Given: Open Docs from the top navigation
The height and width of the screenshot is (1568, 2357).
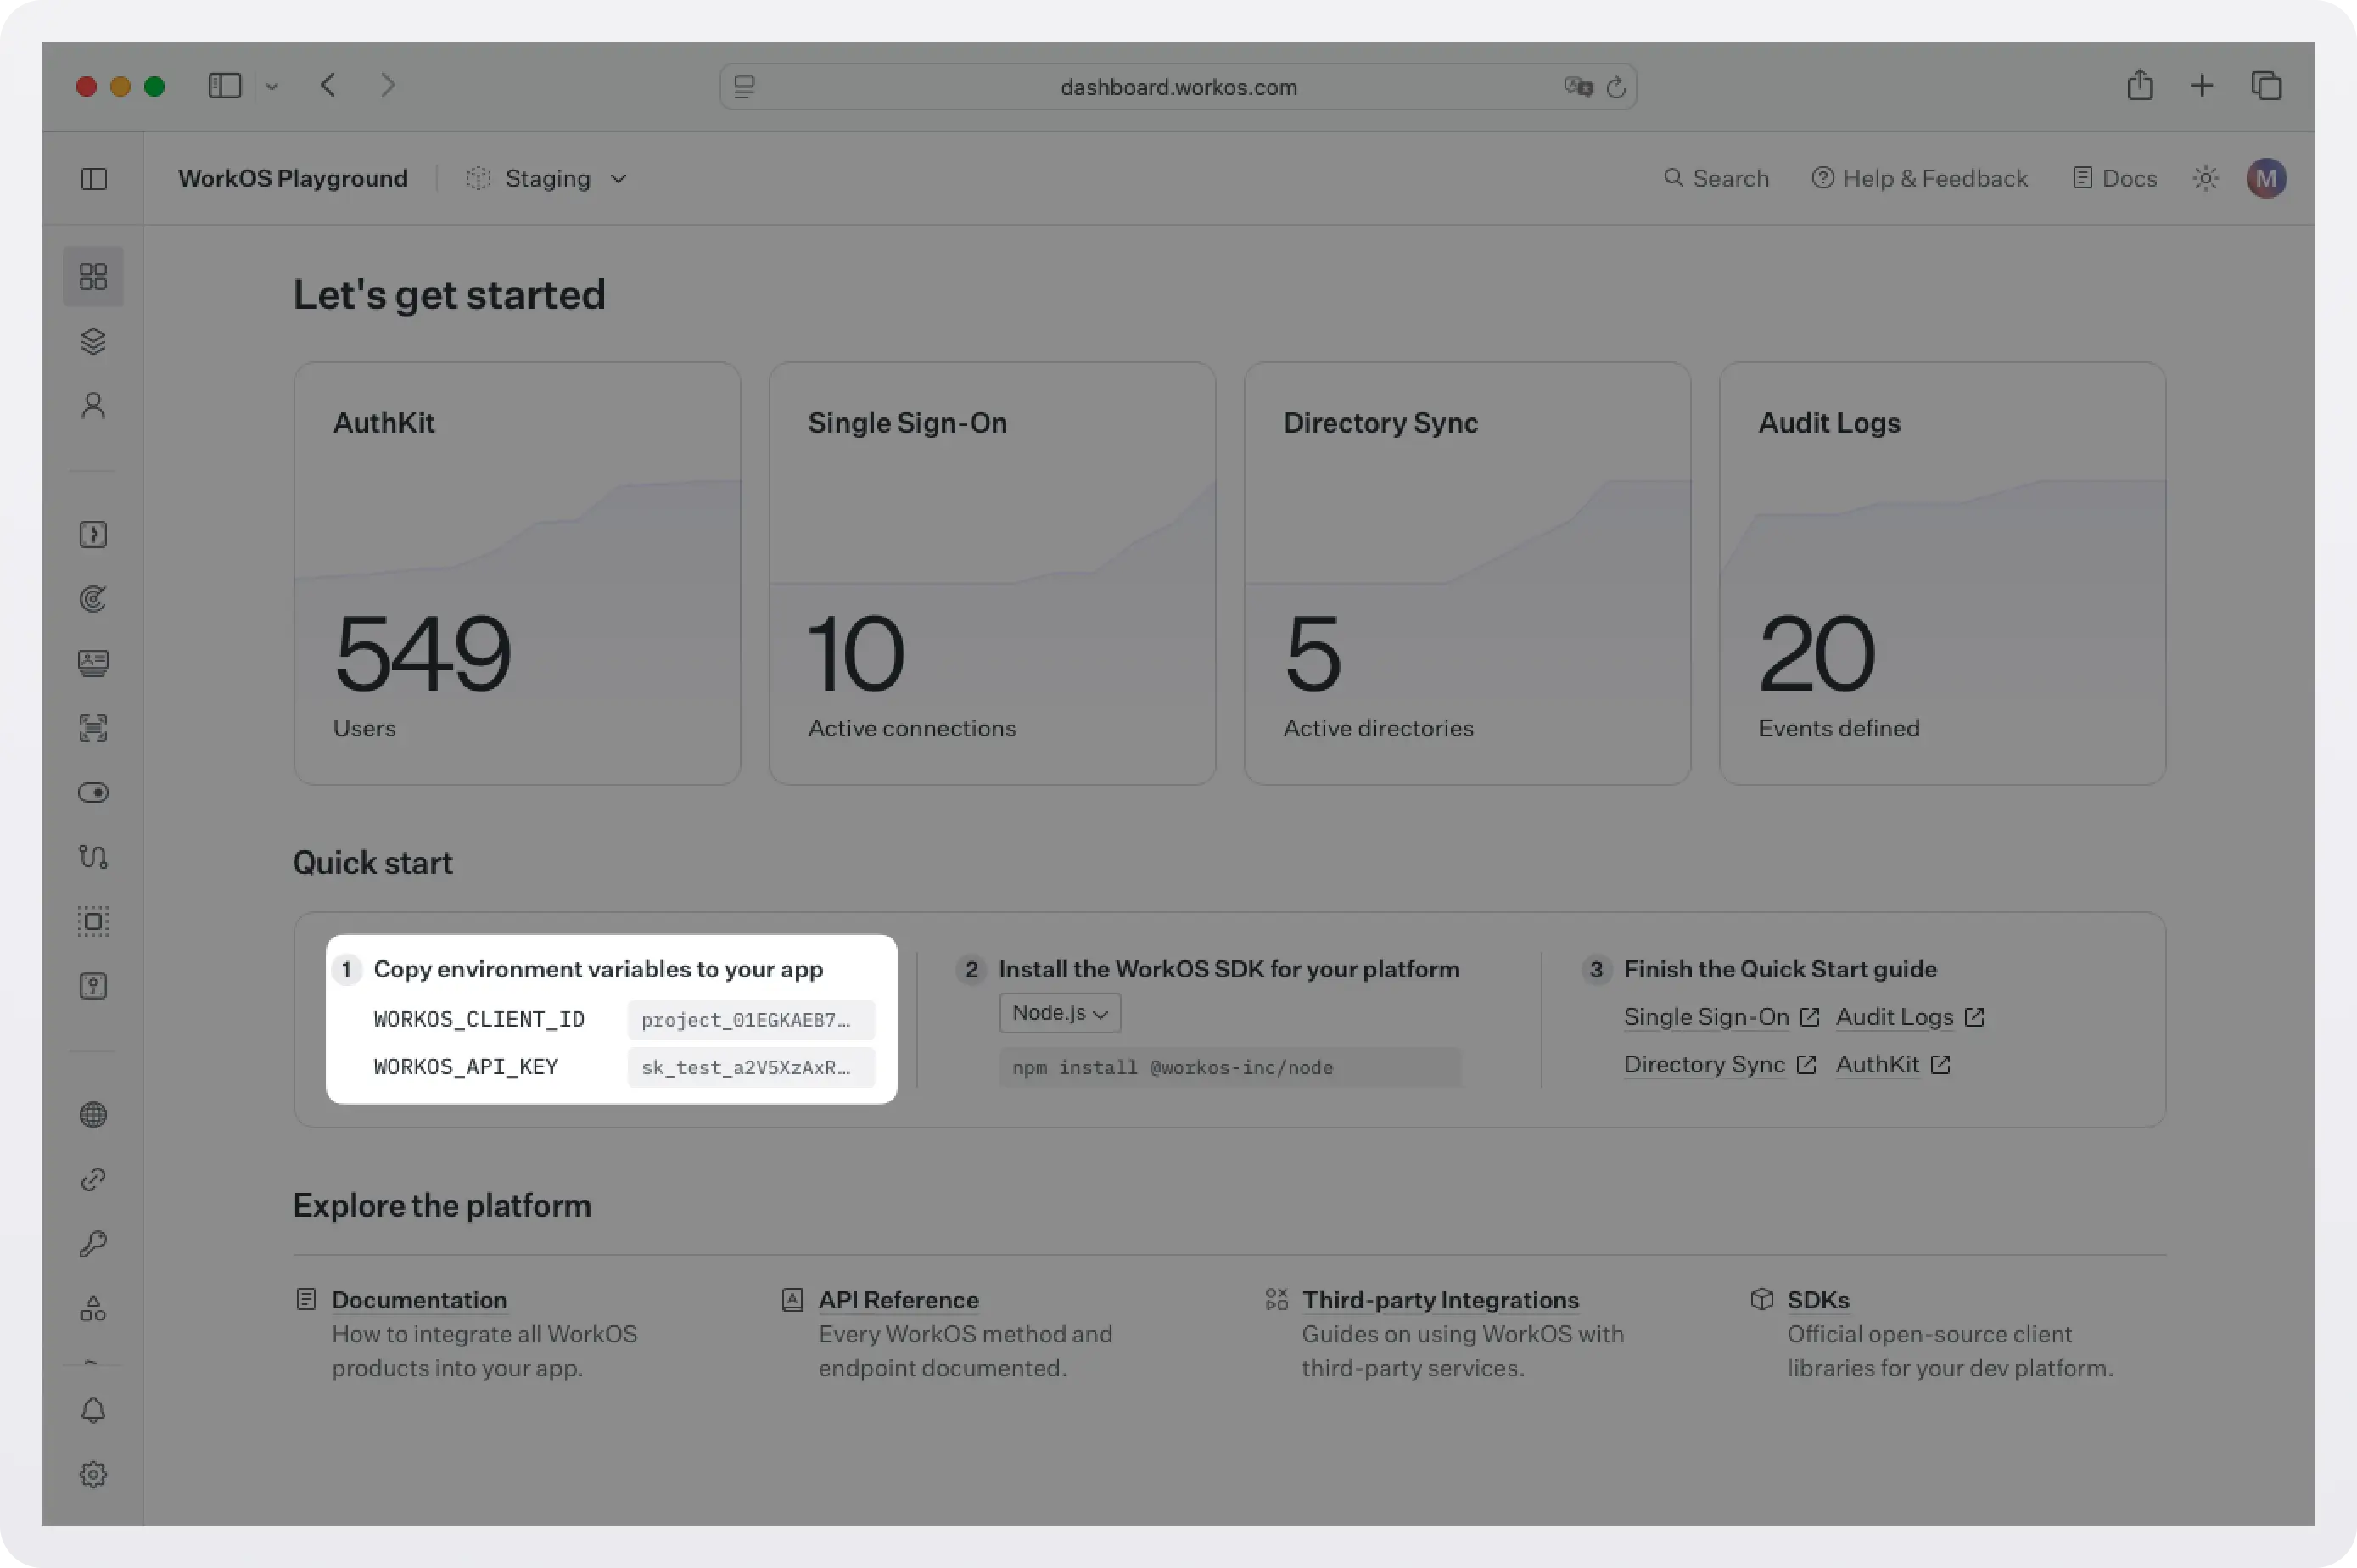Looking at the screenshot, I should click(2114, 178).
